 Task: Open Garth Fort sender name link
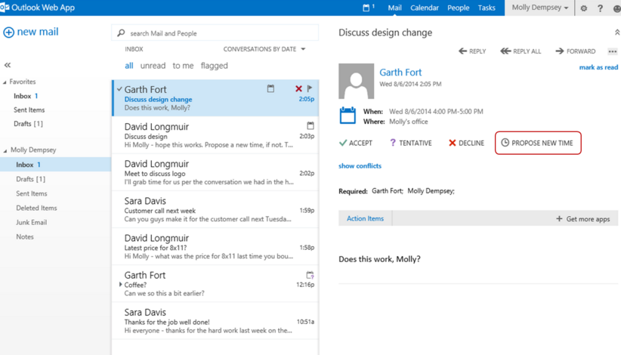click(400, 73)
